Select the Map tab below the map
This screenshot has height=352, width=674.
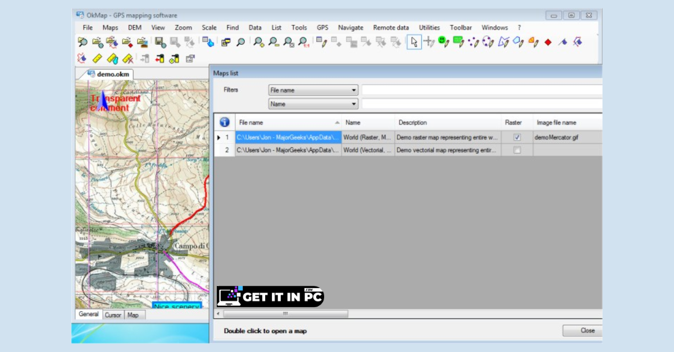point(133,315)
